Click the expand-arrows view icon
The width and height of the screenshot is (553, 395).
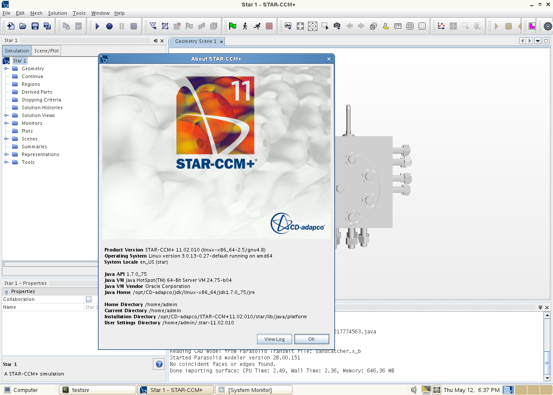tap(312, 26)
